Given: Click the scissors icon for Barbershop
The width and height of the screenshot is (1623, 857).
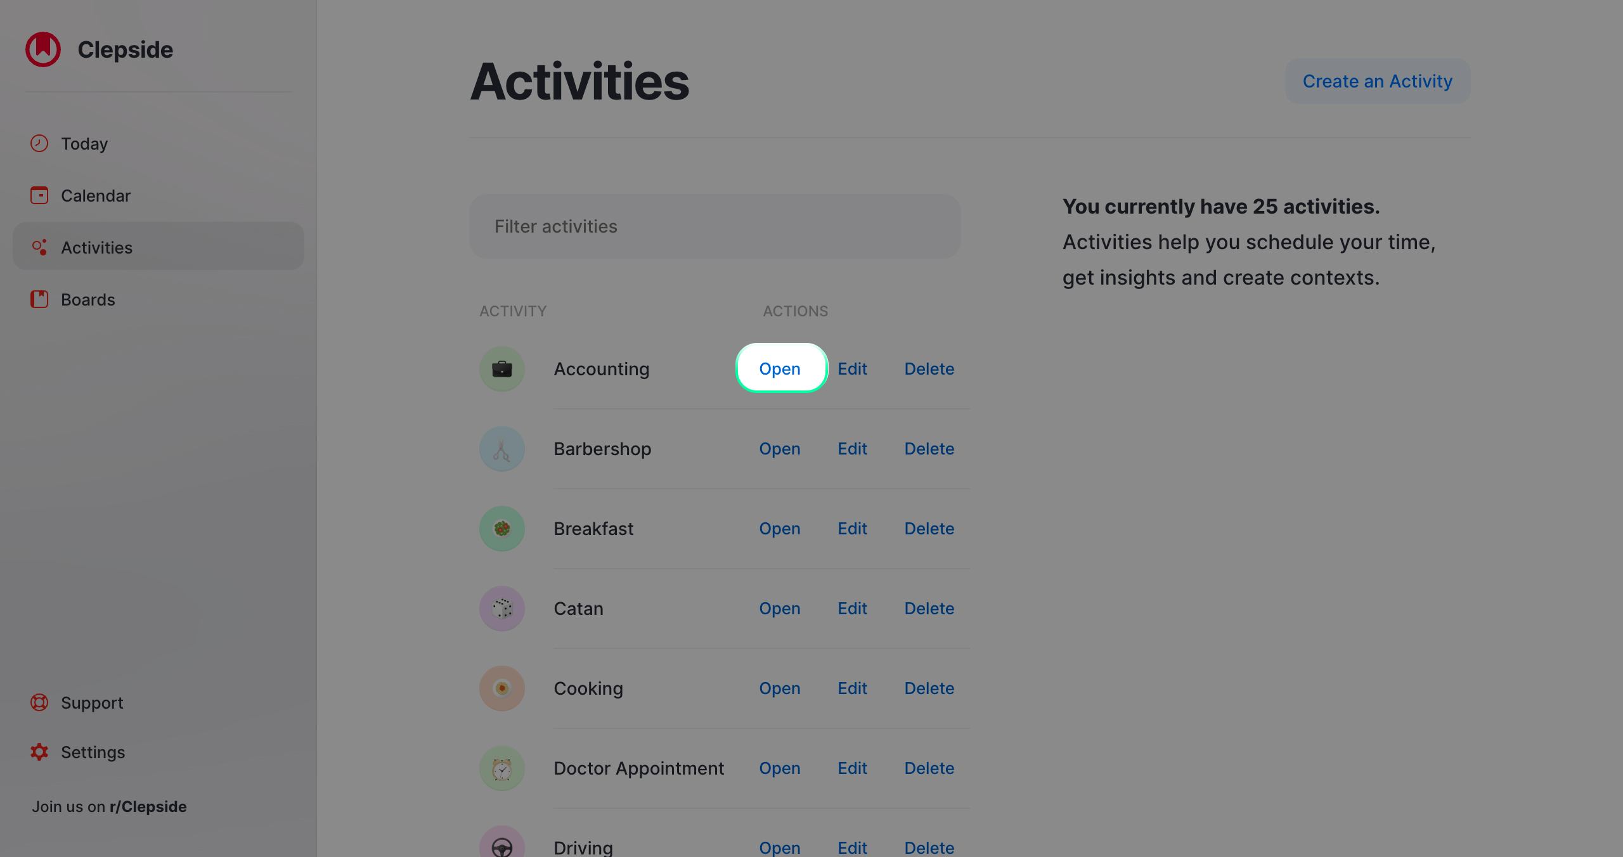Looking at the screenshot, I should pyautogui.click(x=501, y=448).
